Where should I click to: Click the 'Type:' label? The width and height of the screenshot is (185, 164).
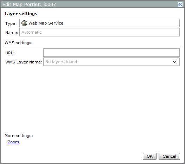11,23
